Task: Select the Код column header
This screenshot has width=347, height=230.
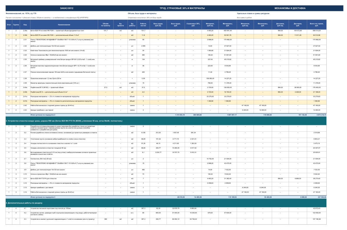Action: (x=25, y=25)
